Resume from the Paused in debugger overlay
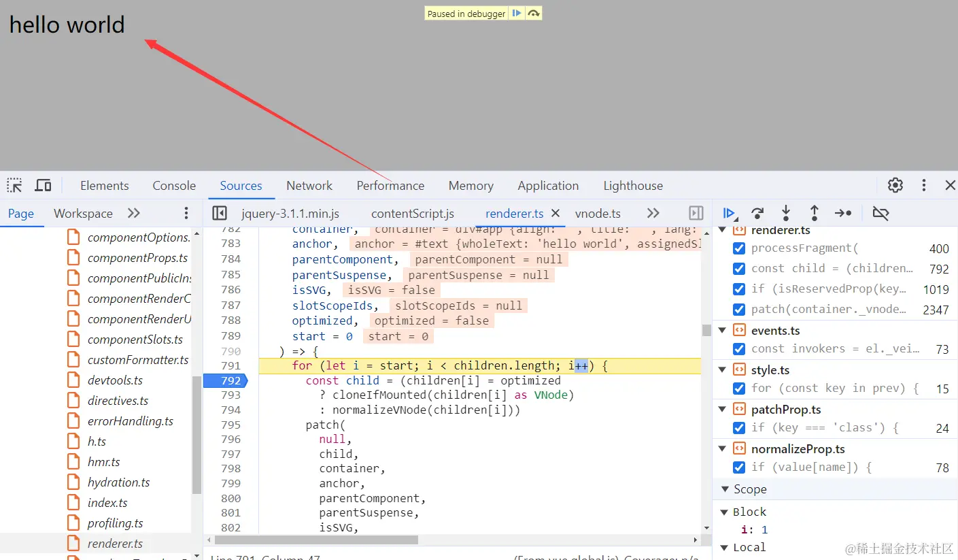The width and height of the screenshot is (958, 560). (517, 13)
